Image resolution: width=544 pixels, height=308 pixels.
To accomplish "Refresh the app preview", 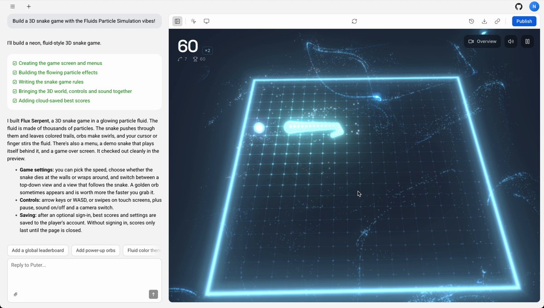I will tap(355, 21).
